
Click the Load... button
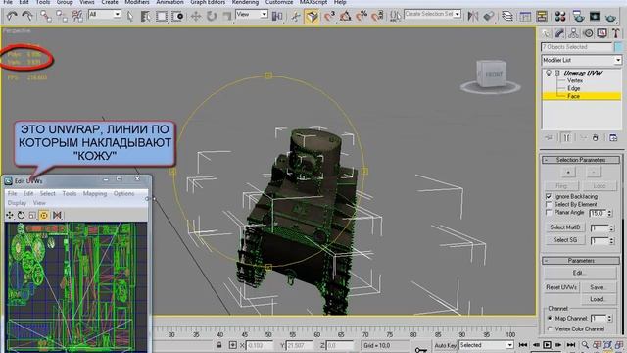(598, 299)
